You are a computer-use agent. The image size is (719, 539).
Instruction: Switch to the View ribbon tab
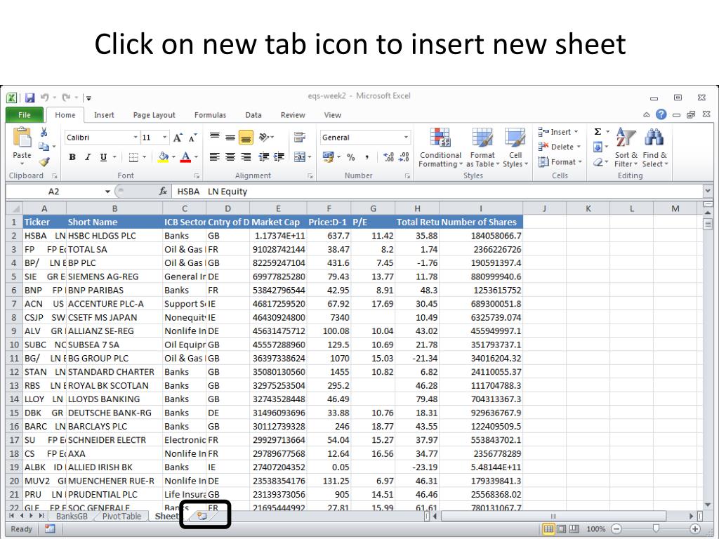[332, 115]
